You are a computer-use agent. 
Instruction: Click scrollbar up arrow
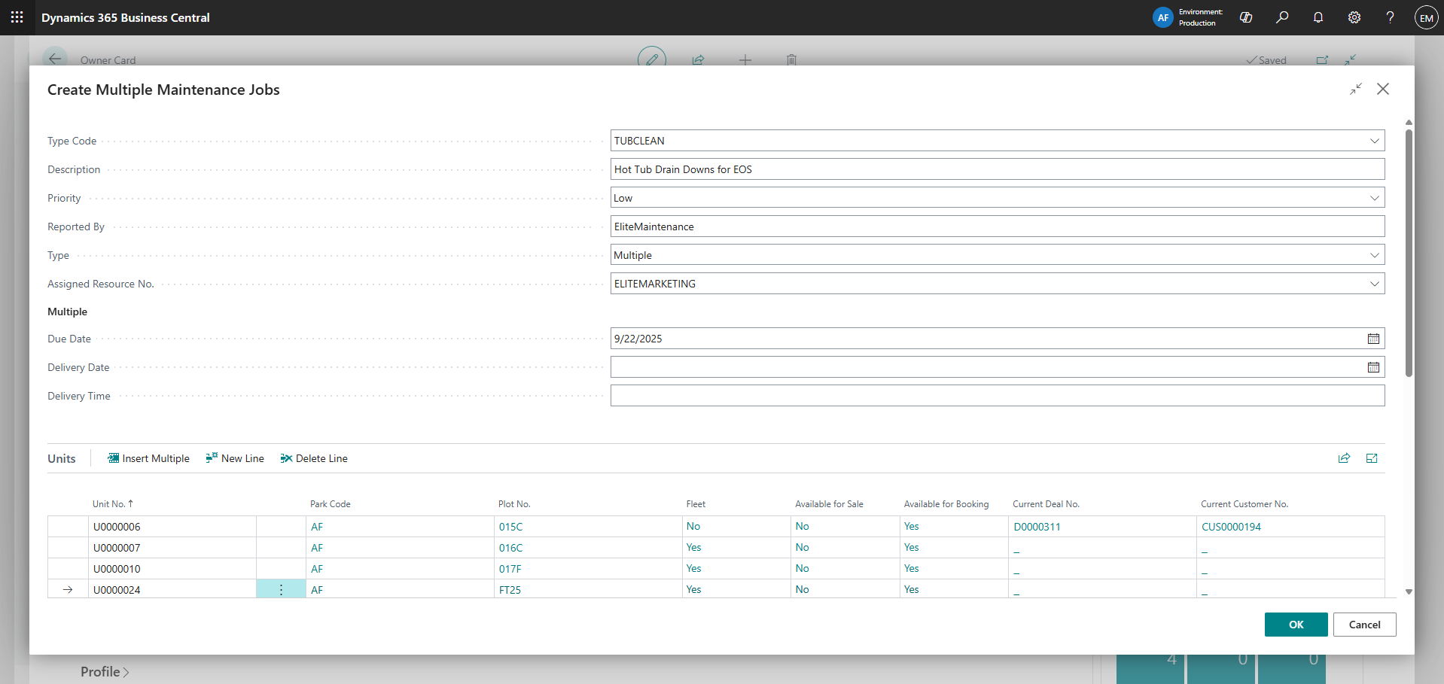coord(1409,122)
